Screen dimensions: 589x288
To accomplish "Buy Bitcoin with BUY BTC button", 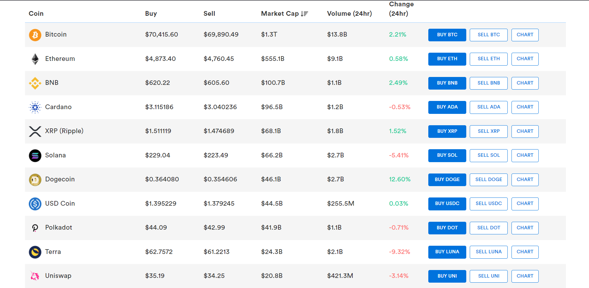I will 447,35.
